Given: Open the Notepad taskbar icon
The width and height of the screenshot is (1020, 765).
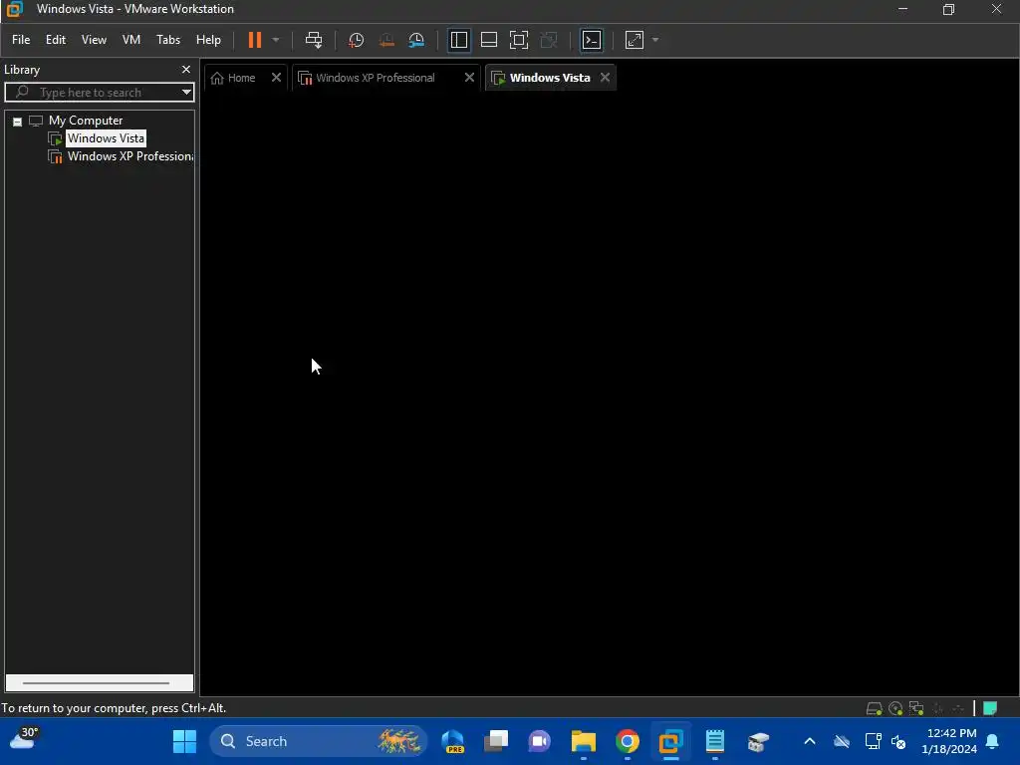Looking at the screenshot, I should click(x=715, y=741).
